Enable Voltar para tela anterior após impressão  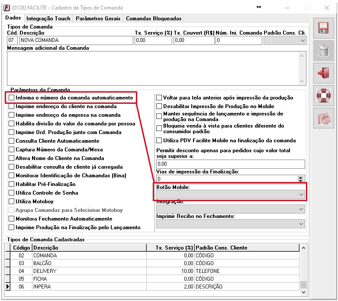click(x=159, y=98)
